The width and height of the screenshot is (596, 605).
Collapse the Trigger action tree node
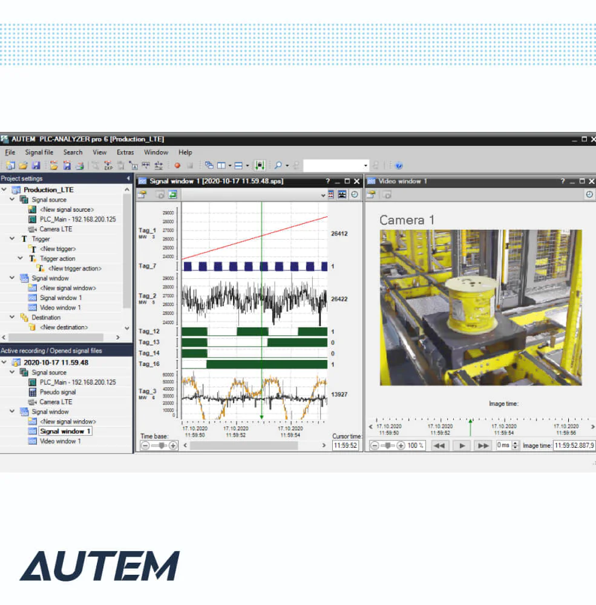(x=20, y=258)
